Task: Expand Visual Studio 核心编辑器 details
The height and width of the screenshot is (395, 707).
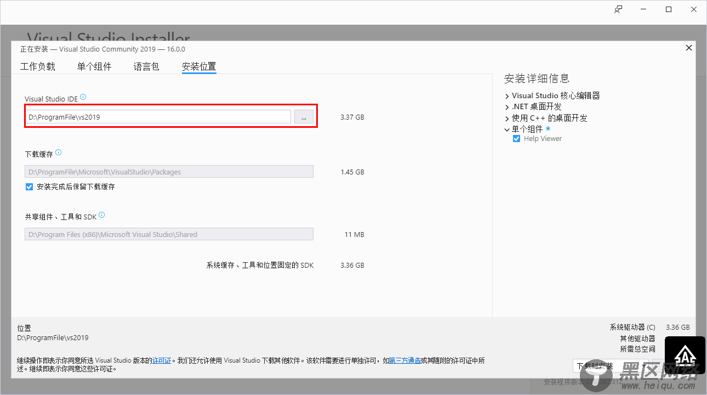Action: [x=508, y=96]
